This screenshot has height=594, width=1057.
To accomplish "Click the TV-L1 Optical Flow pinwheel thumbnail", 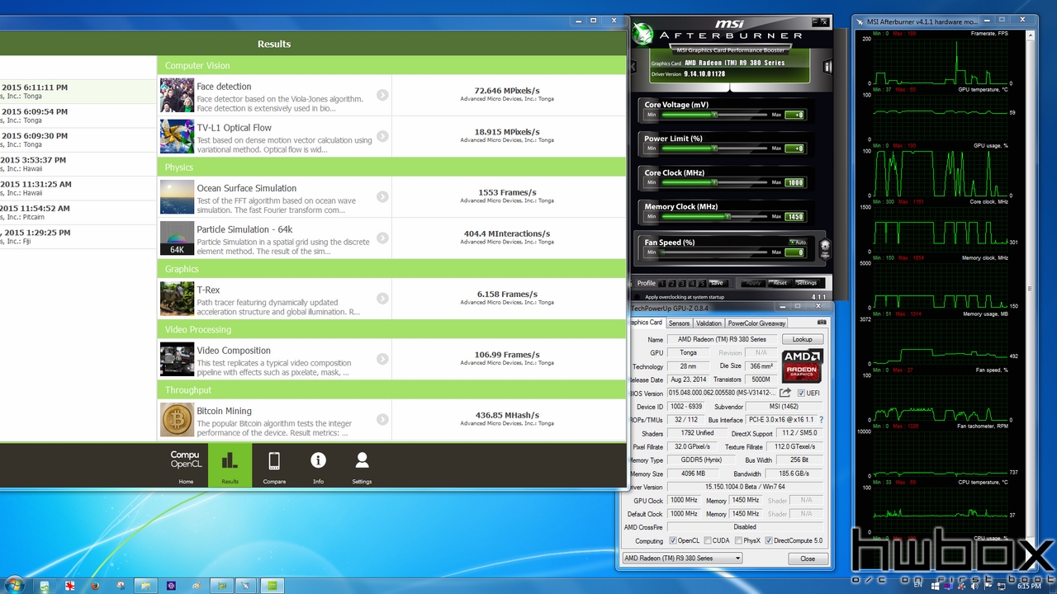I will pos(177,137).
